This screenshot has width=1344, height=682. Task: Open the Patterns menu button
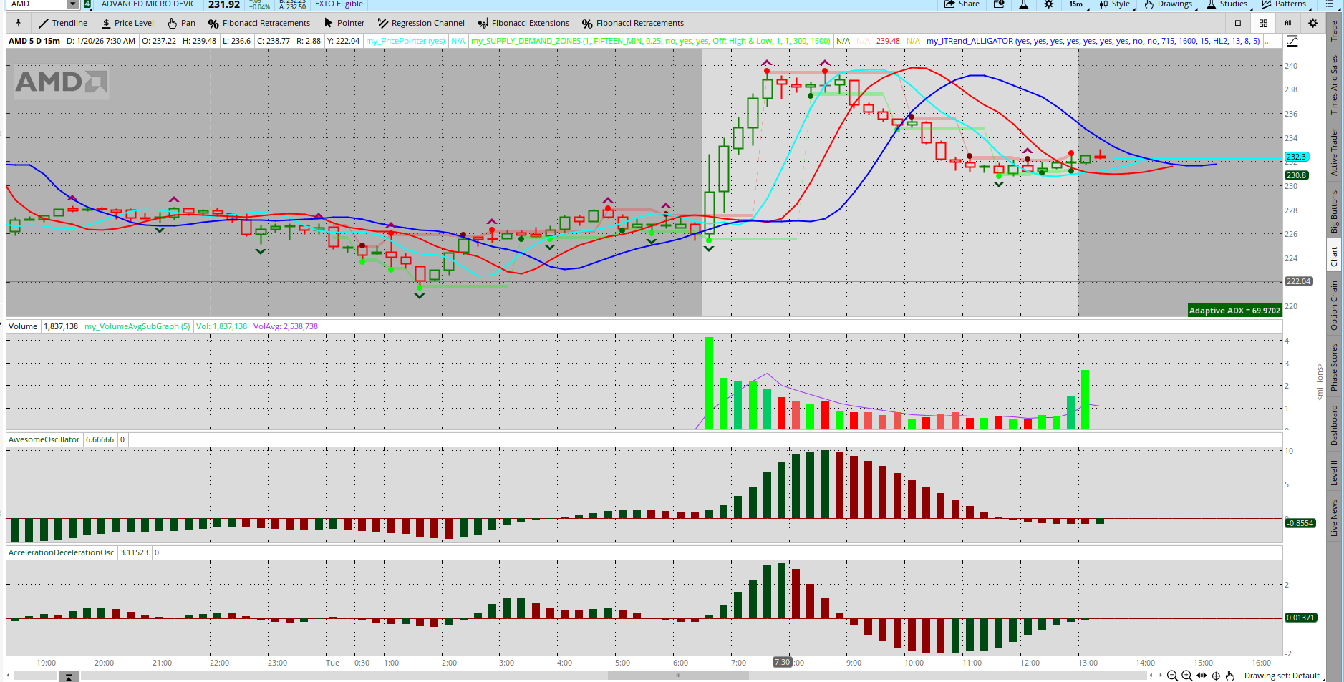(x=1289, y=4)
